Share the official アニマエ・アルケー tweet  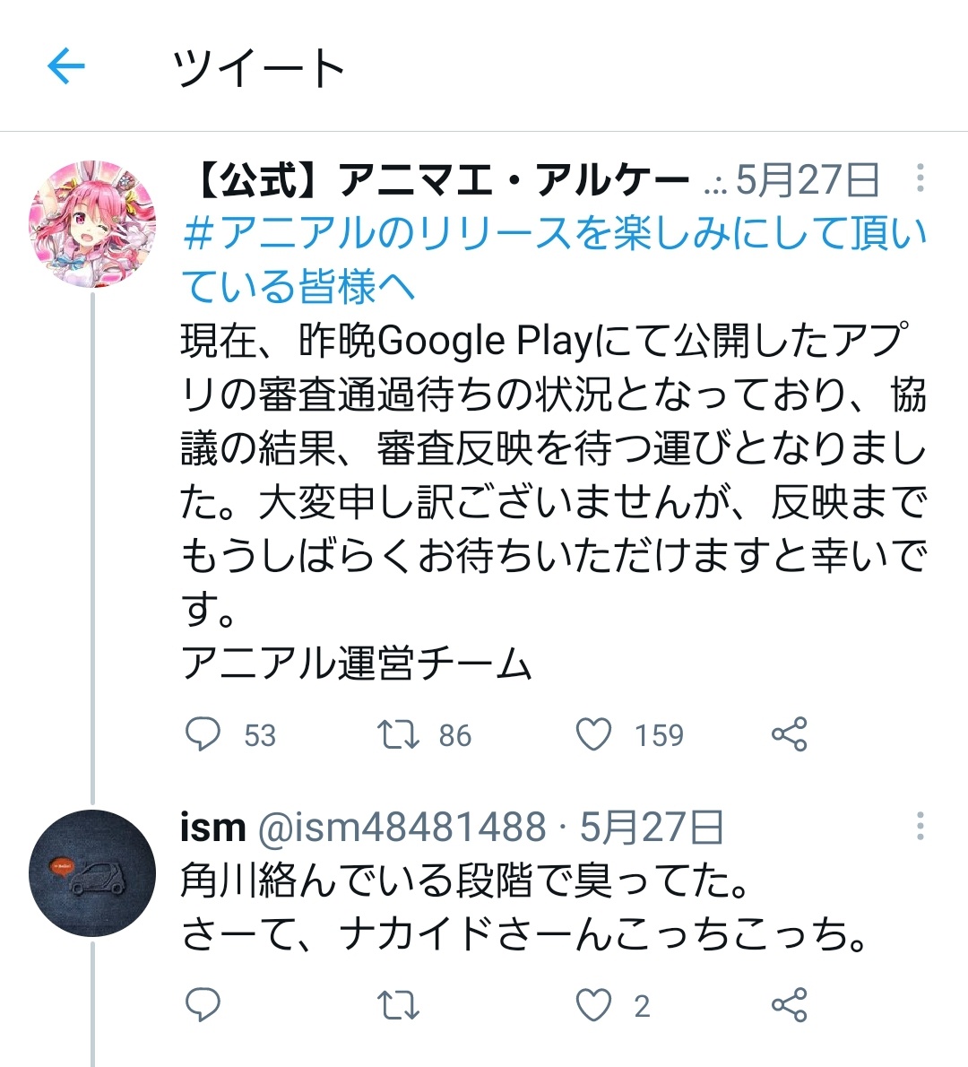tap(789, 734)
